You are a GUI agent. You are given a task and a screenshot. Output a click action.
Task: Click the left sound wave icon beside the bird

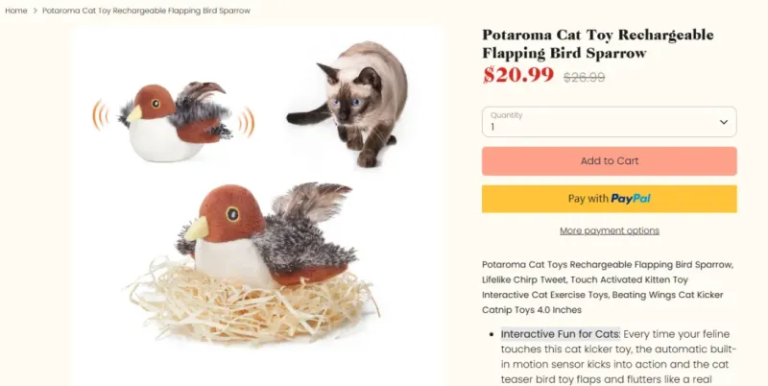(99, 117)
